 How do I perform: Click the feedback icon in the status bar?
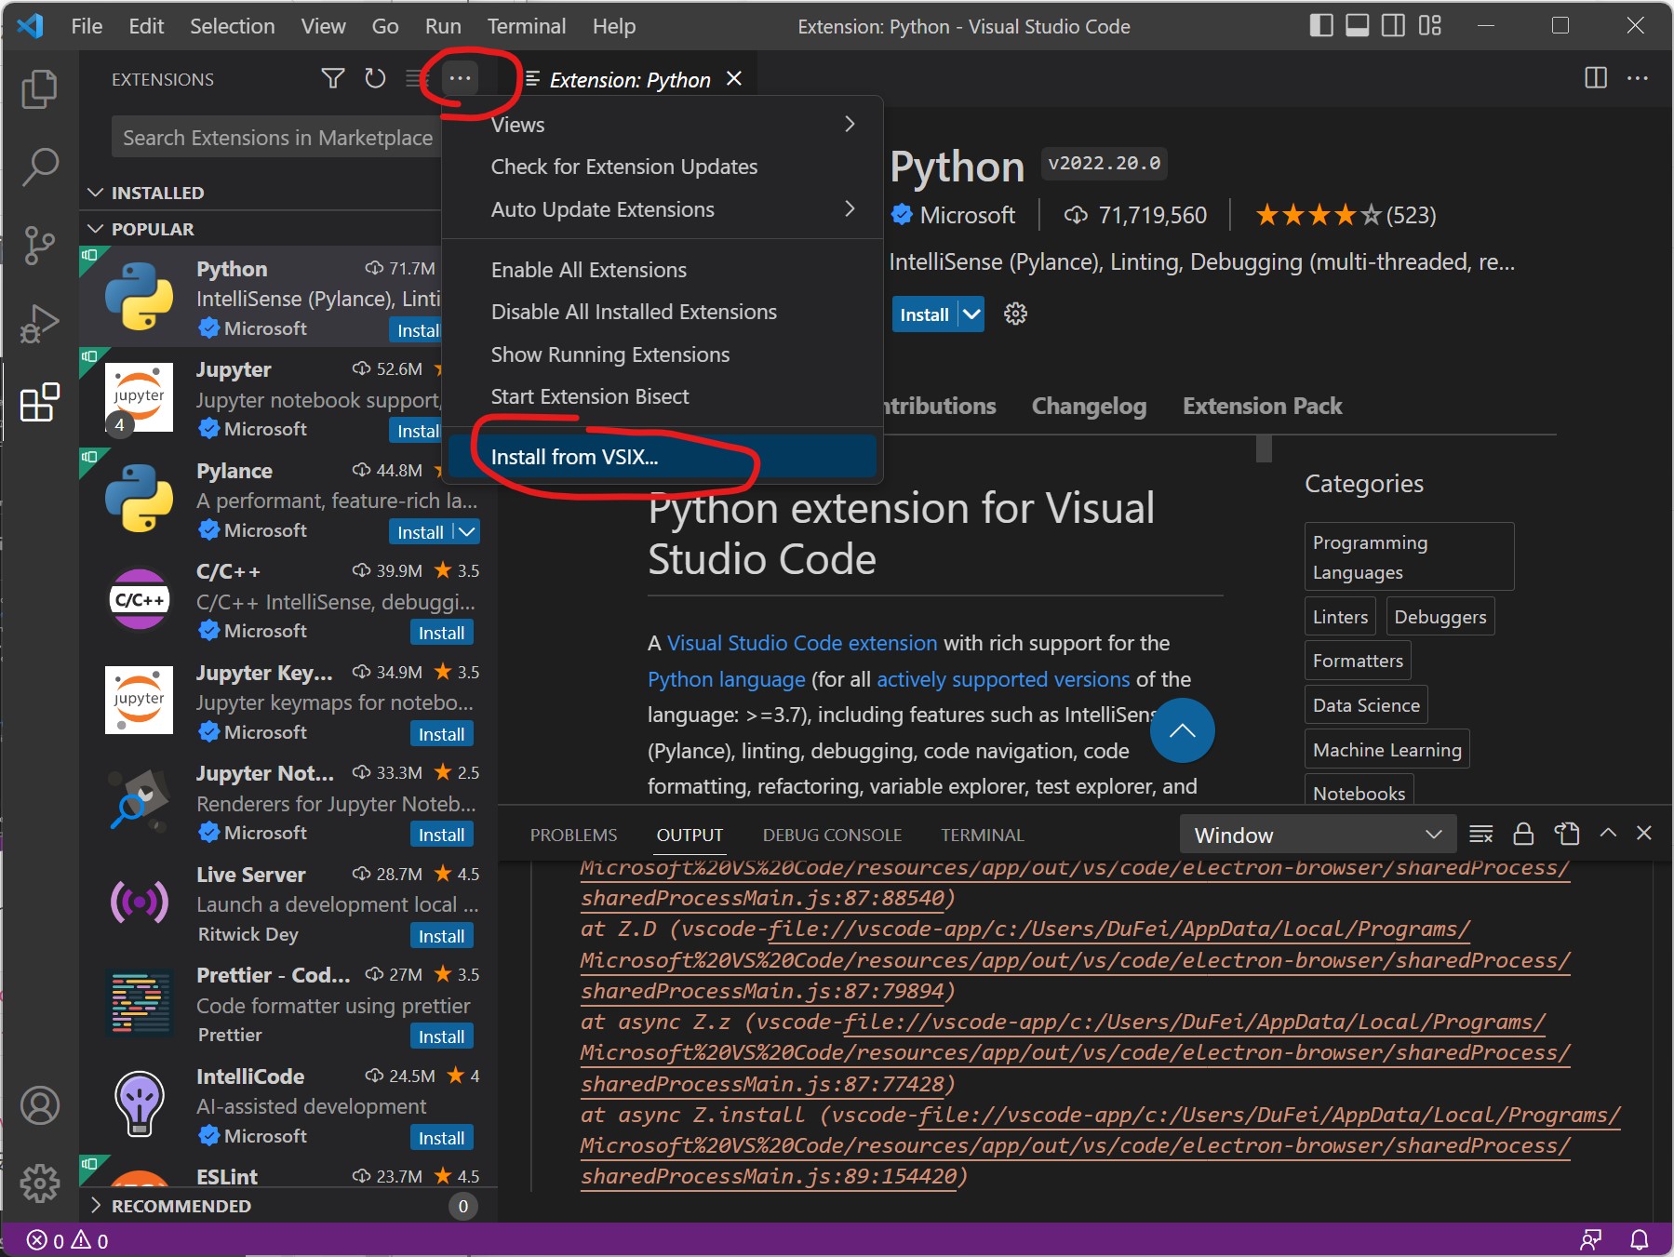point(1591,1240)
